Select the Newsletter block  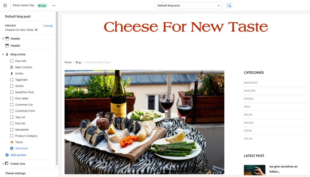point(22,130)
